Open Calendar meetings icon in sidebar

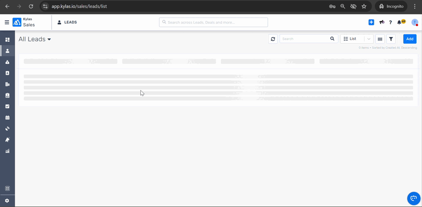[x=7, y=118]
